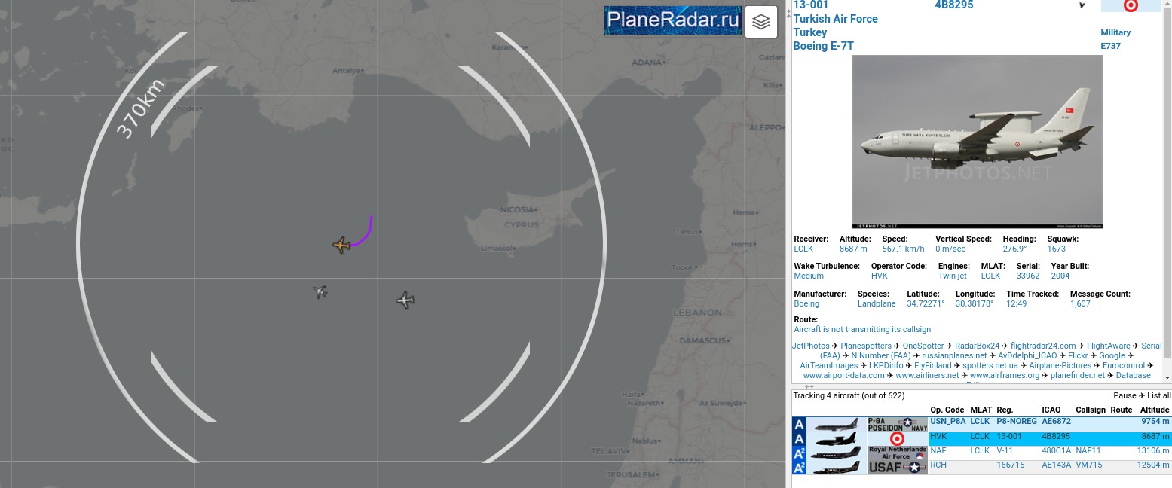Image resolution: width=1172 pixels, height=488 pixels.
Task: Click the small arrows panel resize handle
Action: (x=809, y=386)
